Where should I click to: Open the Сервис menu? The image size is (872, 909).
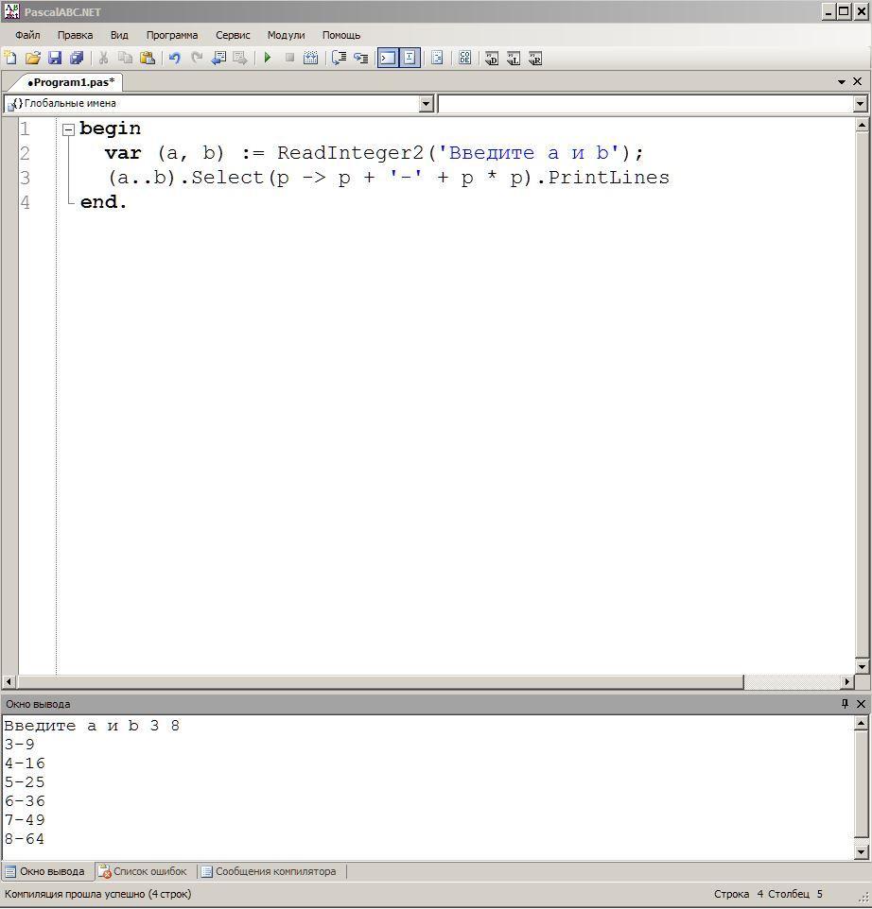tap(233, 35)
